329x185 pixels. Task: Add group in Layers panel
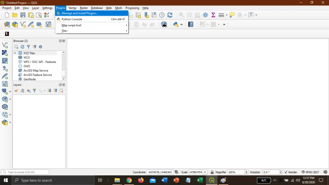pyautogui.click(x=22, y=91)
